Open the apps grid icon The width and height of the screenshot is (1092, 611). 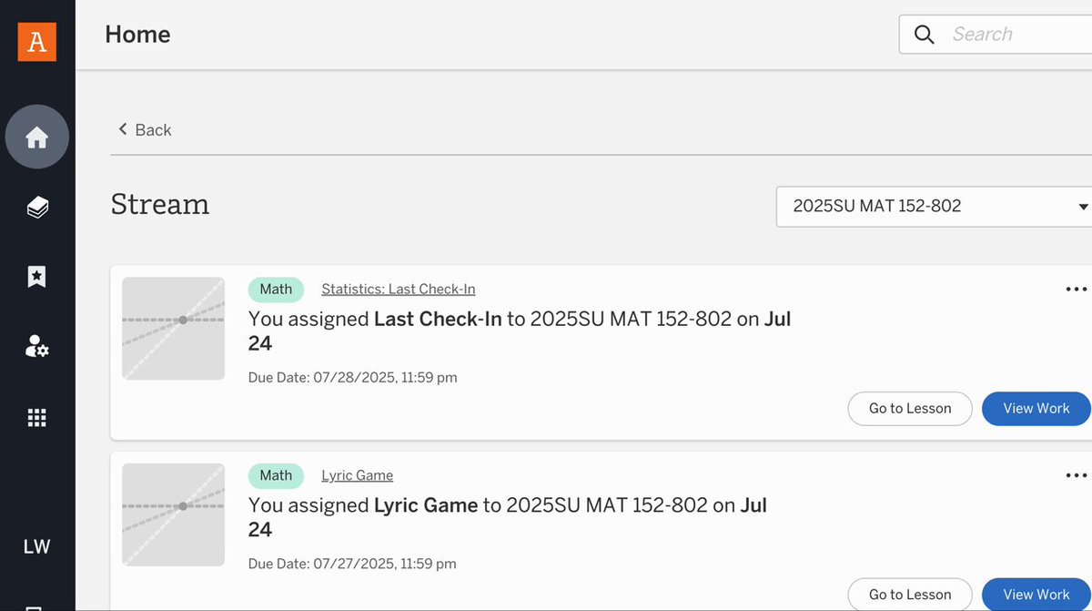pyautogui.click(x=37, y=418)
